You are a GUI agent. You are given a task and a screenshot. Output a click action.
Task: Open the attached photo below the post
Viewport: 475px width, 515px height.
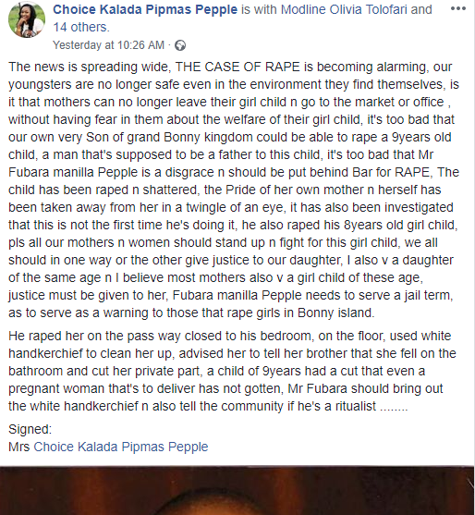[237, 490]
